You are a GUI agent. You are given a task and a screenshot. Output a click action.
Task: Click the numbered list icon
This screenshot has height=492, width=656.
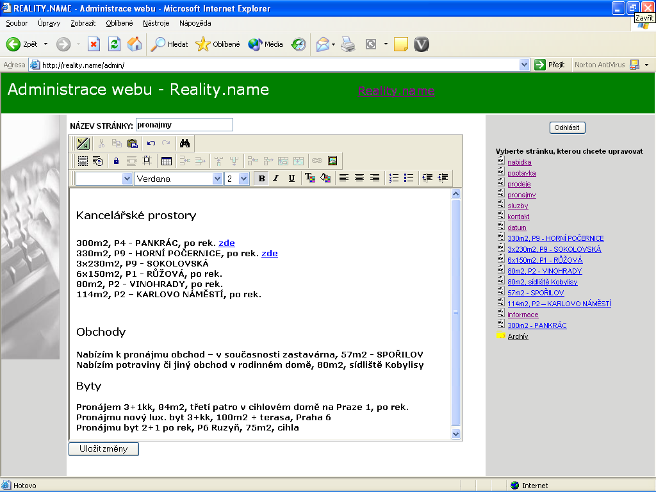click(394, 178)
